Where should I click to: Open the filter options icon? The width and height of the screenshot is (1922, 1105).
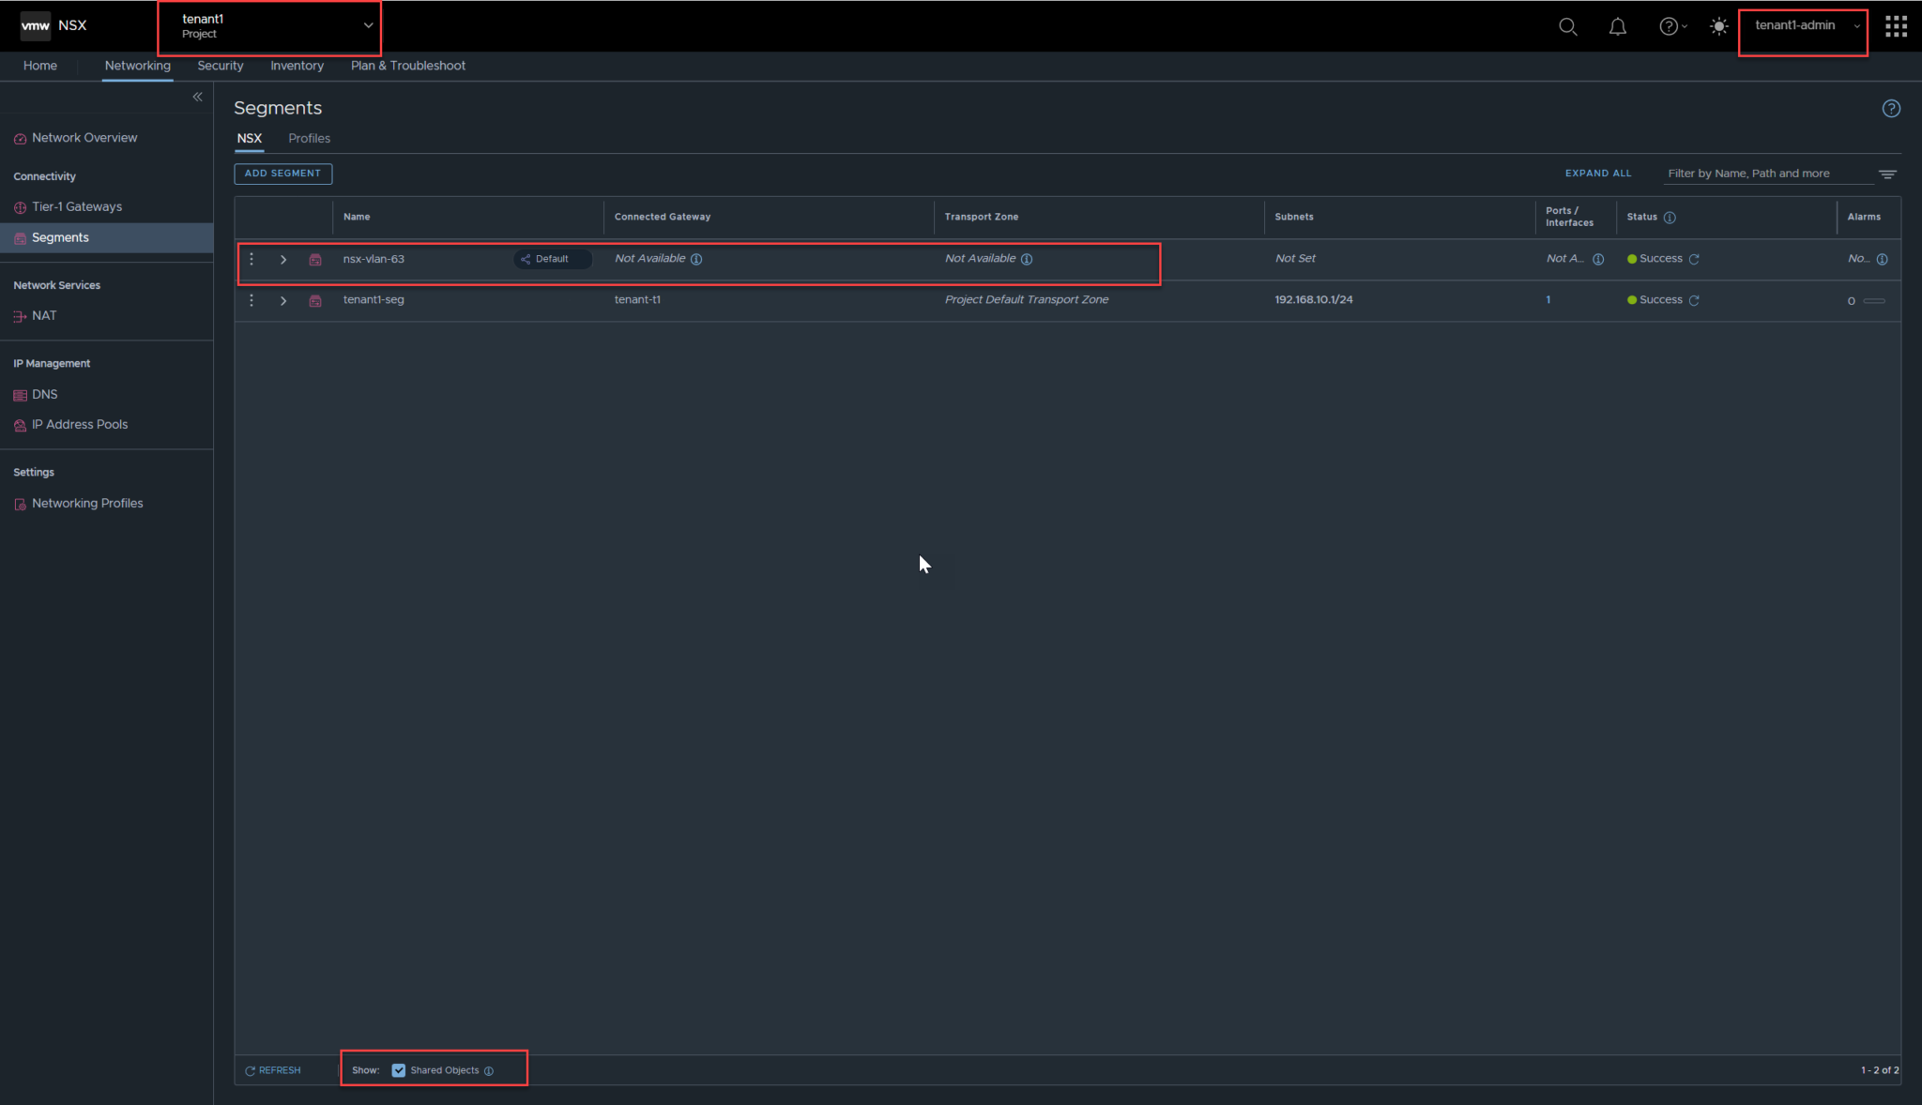click(1887, 174)
